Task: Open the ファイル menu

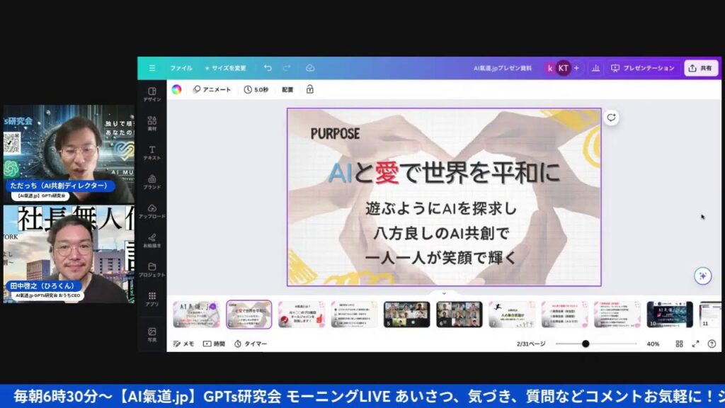Action: [181, 68]
